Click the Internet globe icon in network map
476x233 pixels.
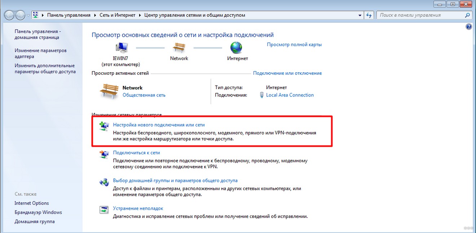(x=236, y=47)
